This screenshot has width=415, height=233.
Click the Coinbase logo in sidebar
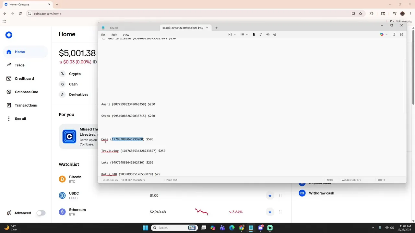point(9,35)
